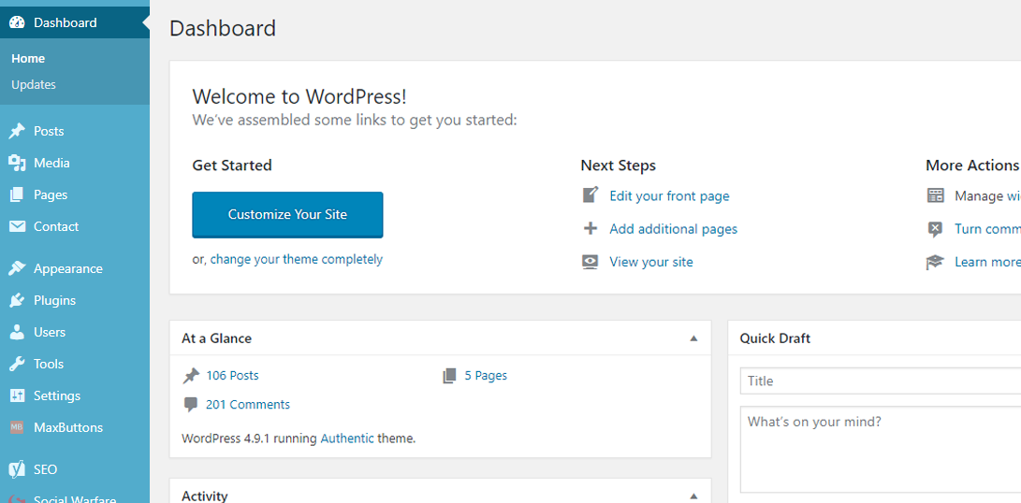Image resolution: width=1021 pixels, height=503 pixels.
Task: Click the Settings sliders icon
Action: [x=17, y=395]
